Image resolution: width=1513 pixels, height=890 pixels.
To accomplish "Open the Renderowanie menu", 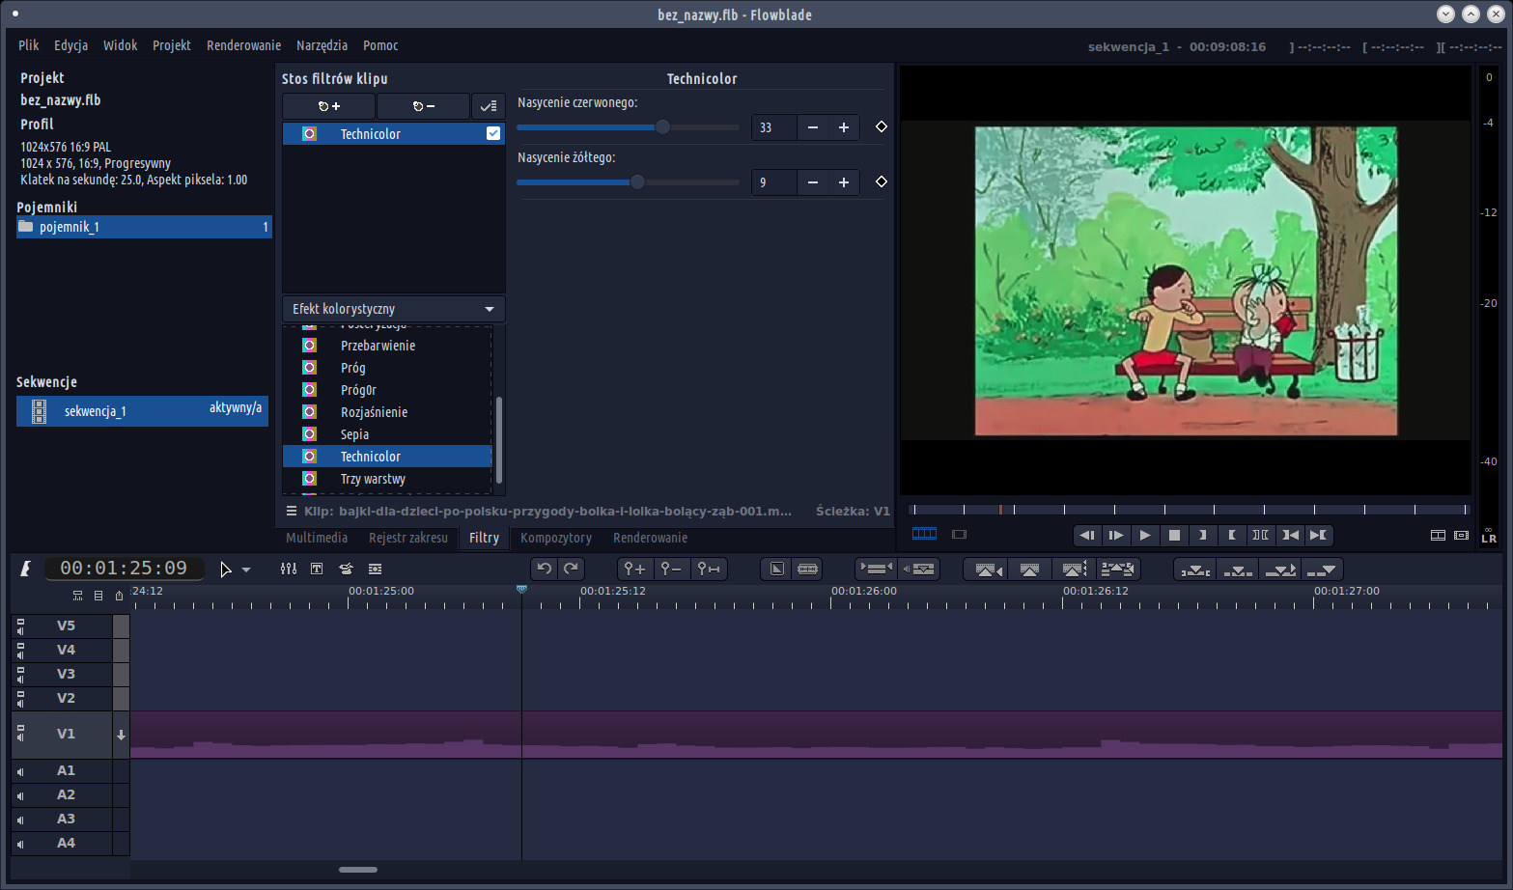I will pyautogui.click(x=243, y=45).
